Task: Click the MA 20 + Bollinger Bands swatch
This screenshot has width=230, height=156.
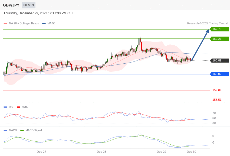Action: (5, 23)
